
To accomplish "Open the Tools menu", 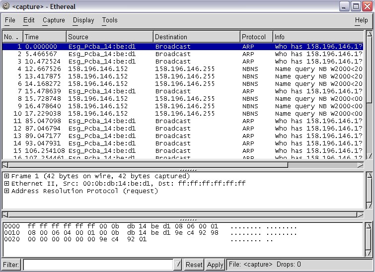I will coord(110,20).
